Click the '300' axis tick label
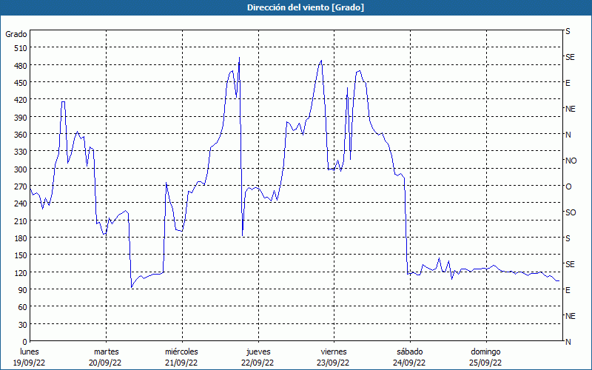 click(21, 169)
